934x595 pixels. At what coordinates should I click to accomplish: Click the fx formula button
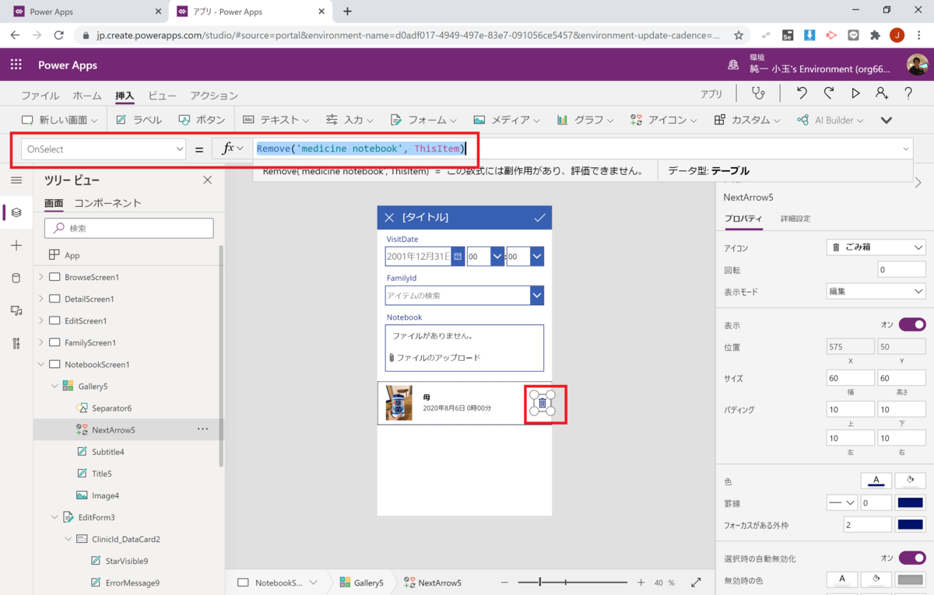tap(231, 149)
